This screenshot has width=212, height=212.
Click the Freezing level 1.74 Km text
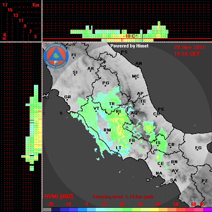(x=123, y=197)
